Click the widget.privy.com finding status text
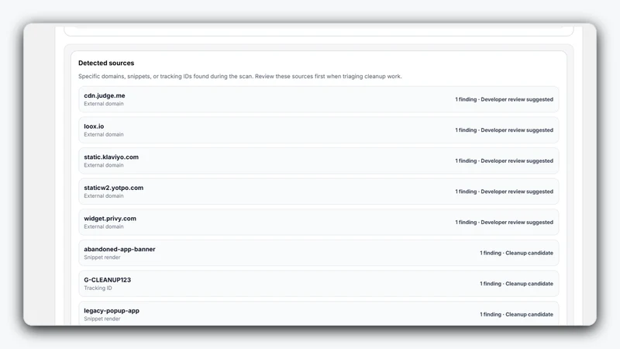Image resolution: width=620 pixels, height=349 pixels. 505,223
